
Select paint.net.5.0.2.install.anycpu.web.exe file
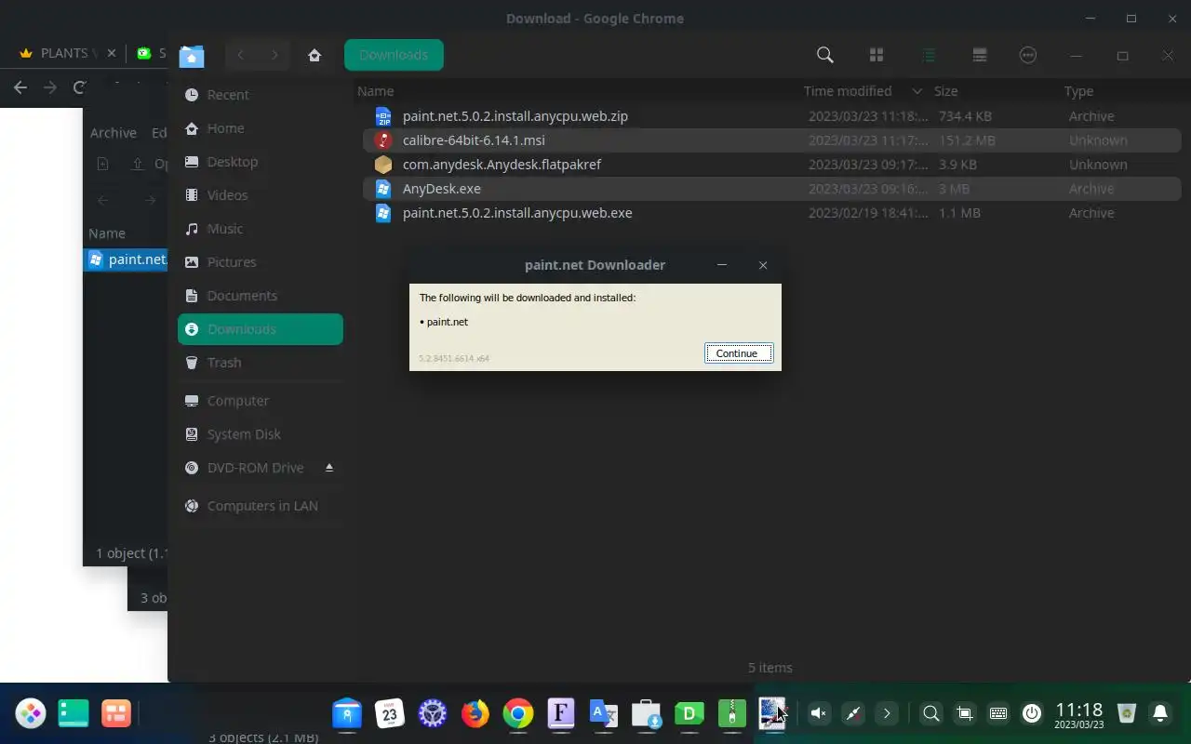coord(771,213)
